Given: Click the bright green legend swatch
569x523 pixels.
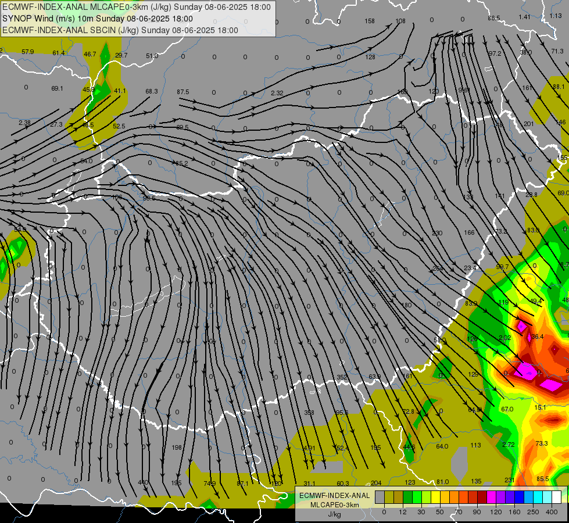Looking at the screenshot, I should tap(417, 497).
